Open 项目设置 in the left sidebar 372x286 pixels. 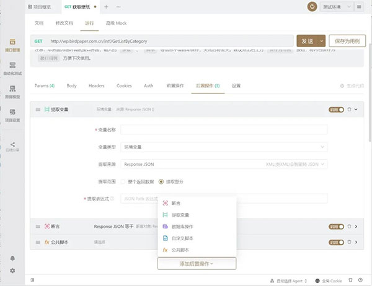point(12,114)
